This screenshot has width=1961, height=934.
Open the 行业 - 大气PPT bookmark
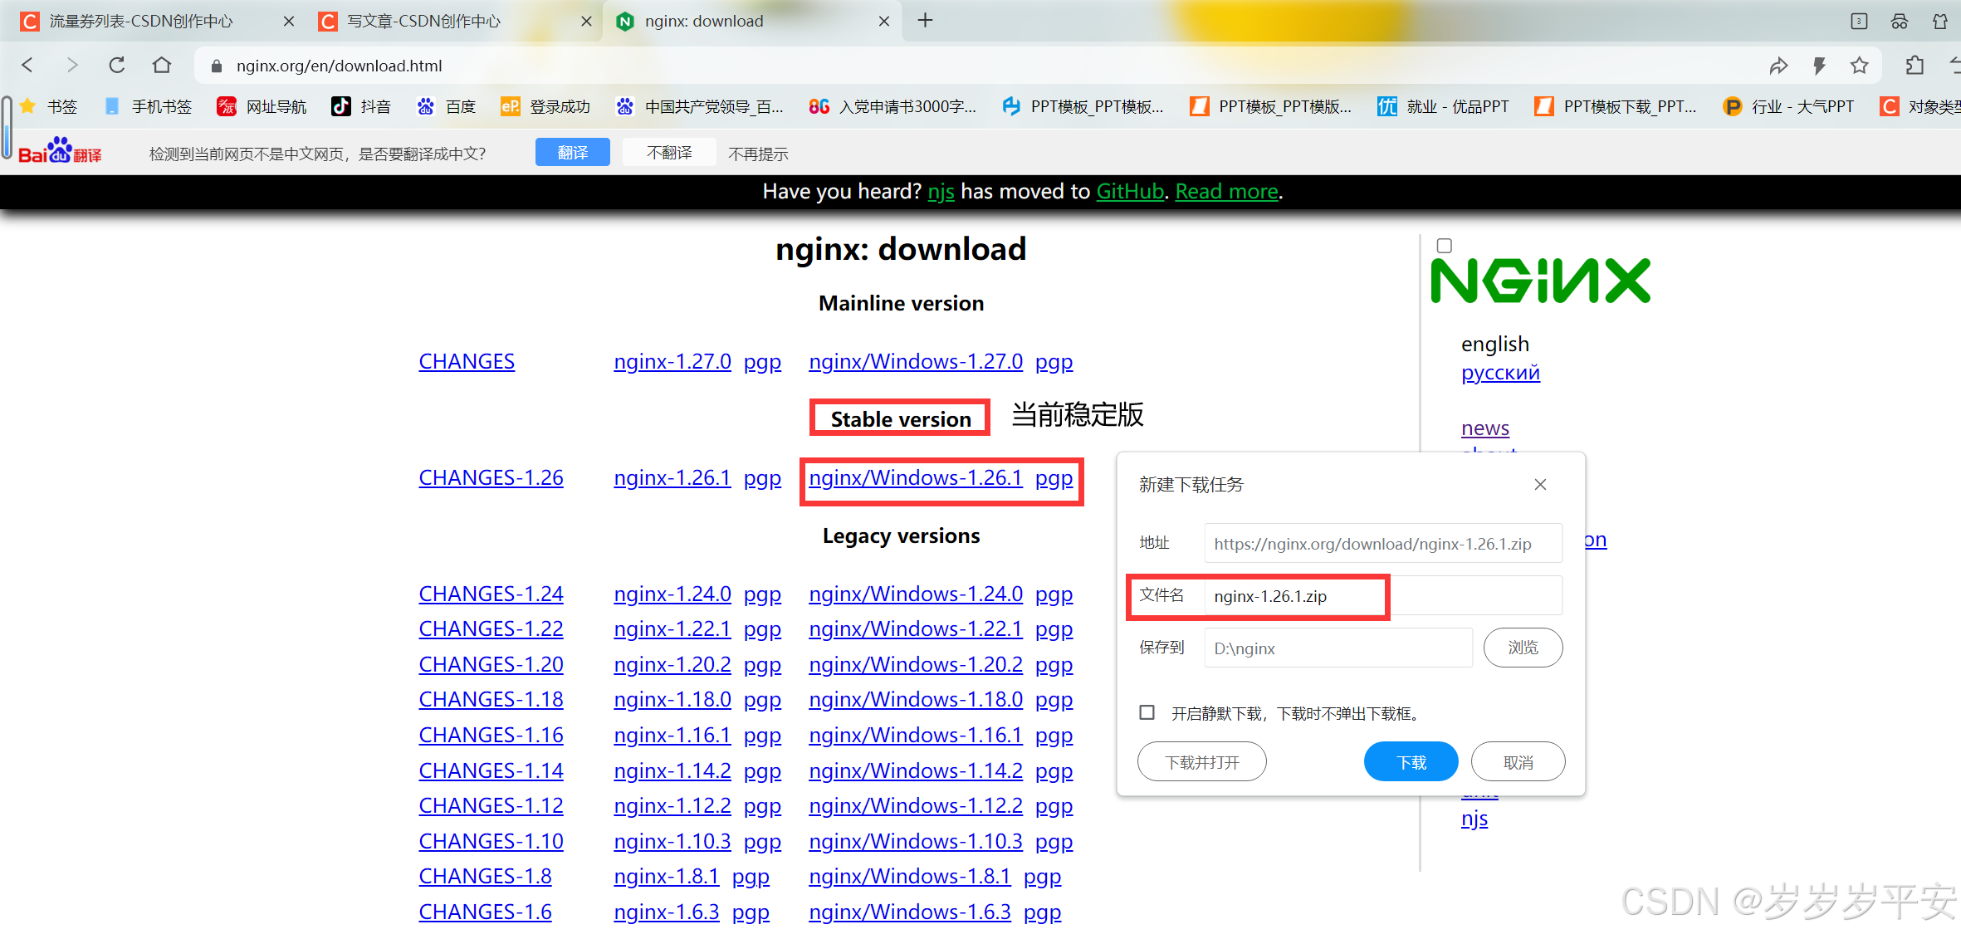point(1788,106)
